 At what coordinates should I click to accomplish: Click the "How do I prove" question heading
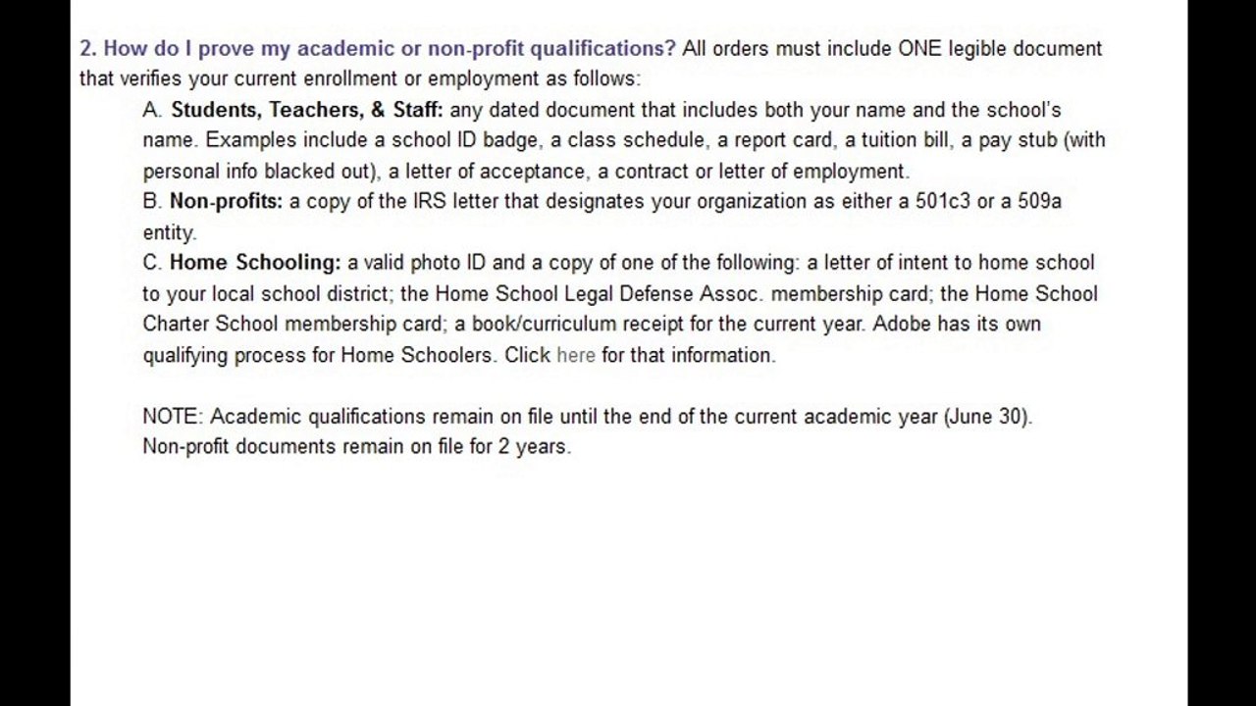[x=378, y=48]
